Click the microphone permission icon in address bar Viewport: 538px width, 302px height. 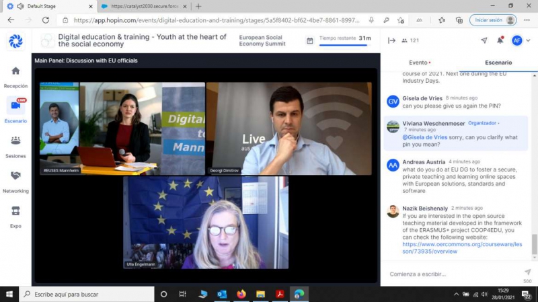coord(371,20)
